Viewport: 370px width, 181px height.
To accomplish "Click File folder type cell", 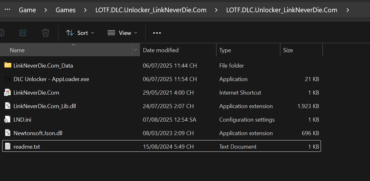I will (x=232, y=65).
